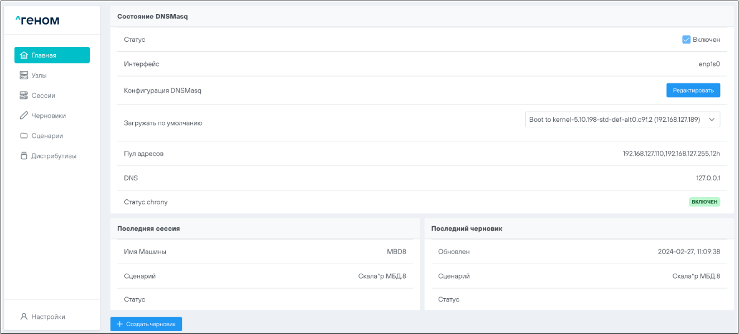Screen dimensions: 739x334
Task: Click the folder icon beside Сценарии
Action: click(23, 136)
